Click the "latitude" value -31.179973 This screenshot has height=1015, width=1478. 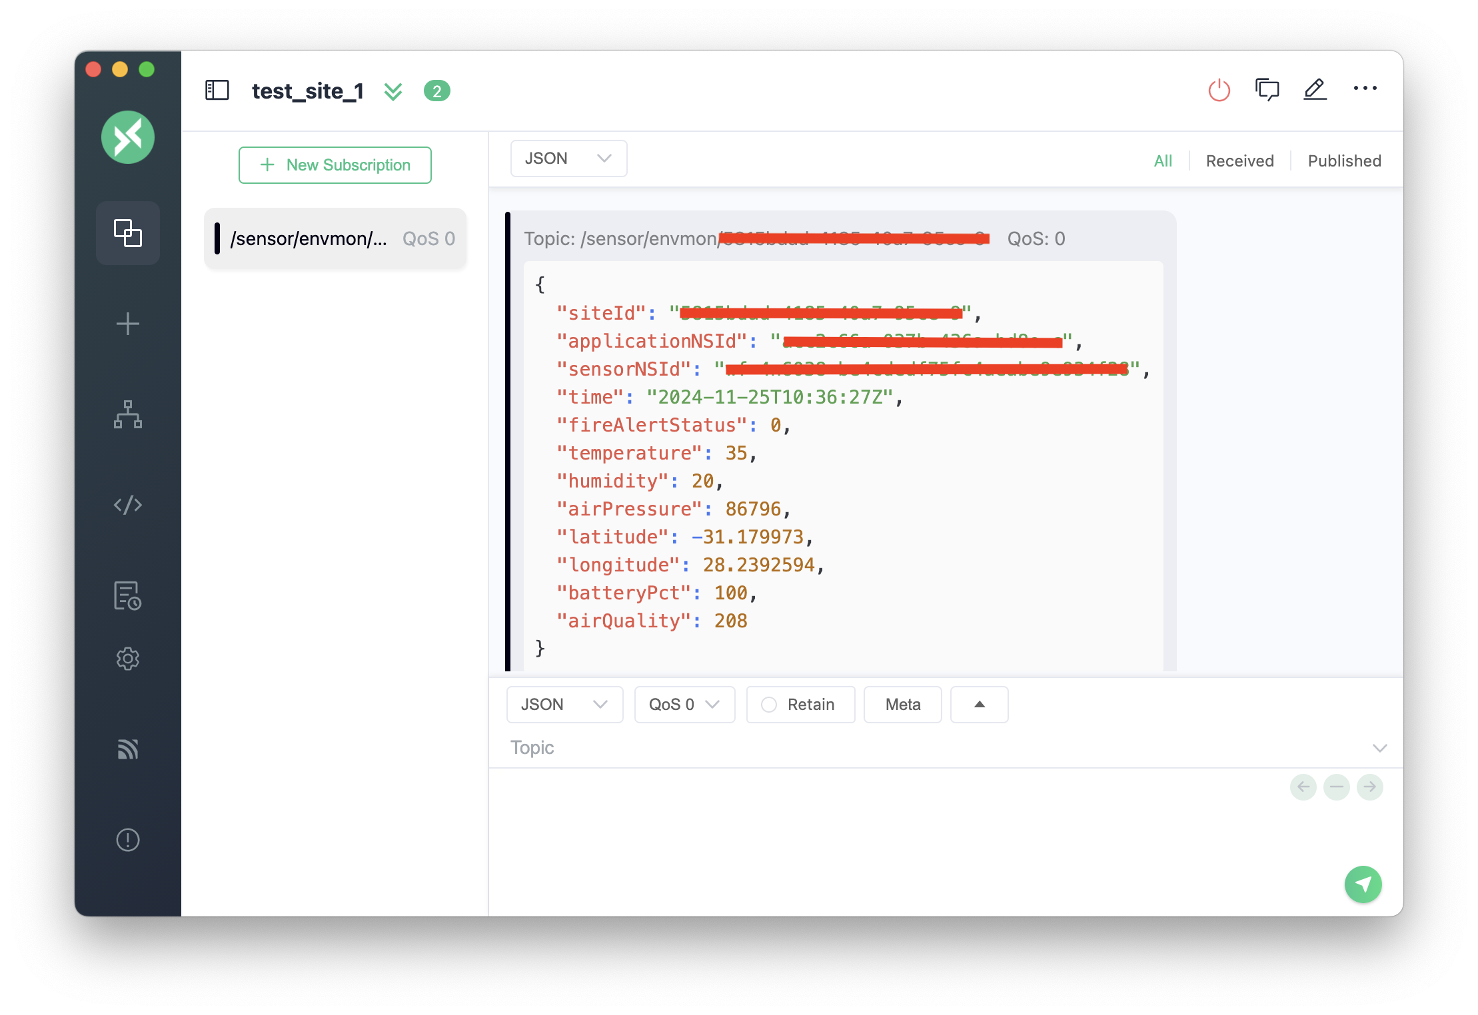[x=747, y=537]
